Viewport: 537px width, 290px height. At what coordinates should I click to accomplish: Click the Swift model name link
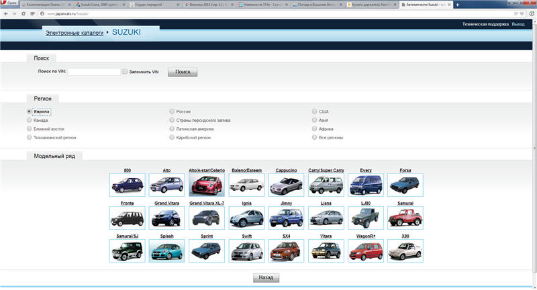[x=246, y=236]
